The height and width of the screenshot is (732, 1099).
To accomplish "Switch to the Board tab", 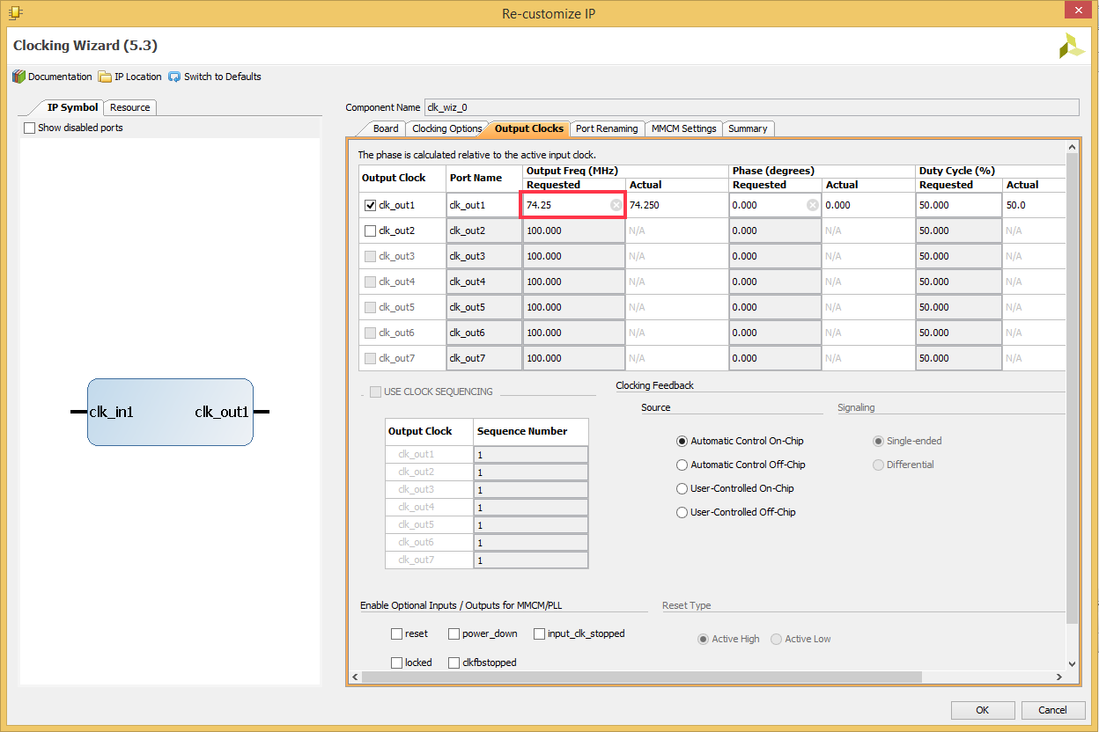I will click(x=385, y=128).
